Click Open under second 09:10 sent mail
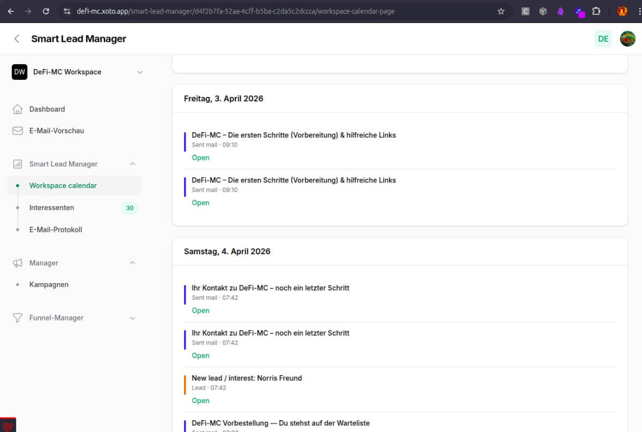Viewport: 642px width, 432px height. click(201, 202)
